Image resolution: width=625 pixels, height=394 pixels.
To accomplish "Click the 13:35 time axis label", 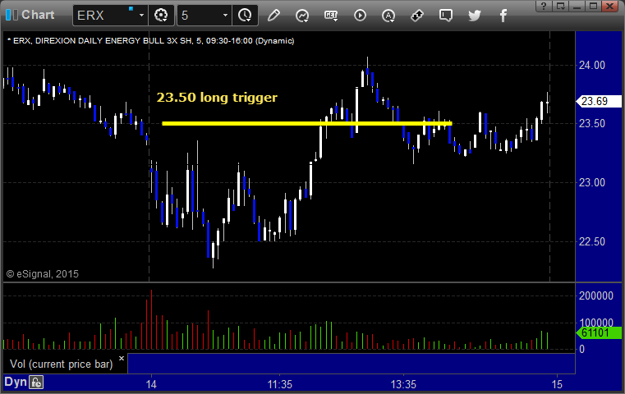I will [x=403, y=384].
